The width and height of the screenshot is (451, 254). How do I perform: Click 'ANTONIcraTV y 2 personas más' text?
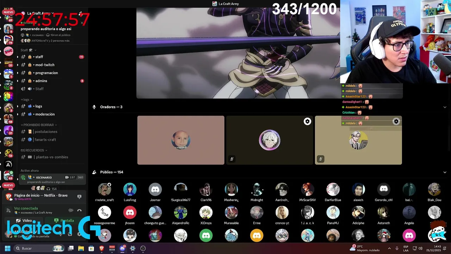50,41
